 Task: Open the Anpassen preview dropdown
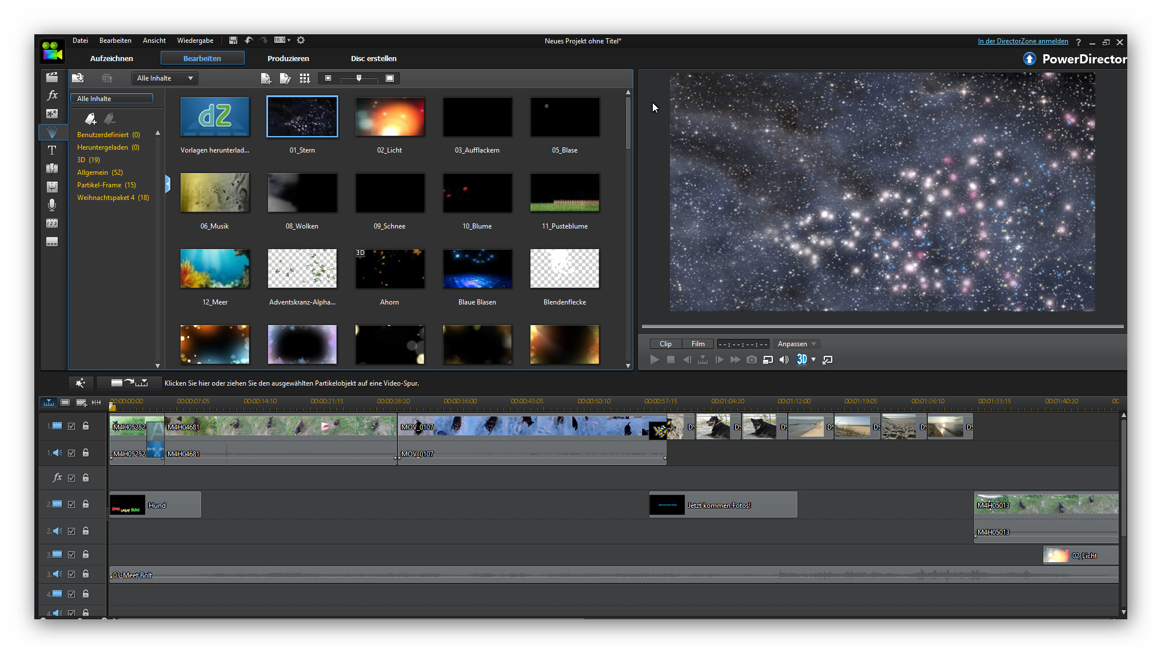[x=797, y=344]
